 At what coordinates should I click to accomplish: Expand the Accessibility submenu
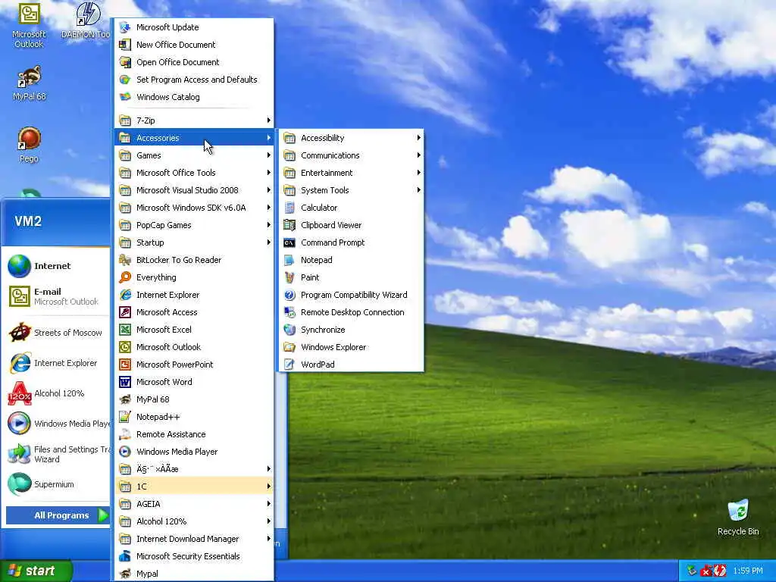point(352,138)
